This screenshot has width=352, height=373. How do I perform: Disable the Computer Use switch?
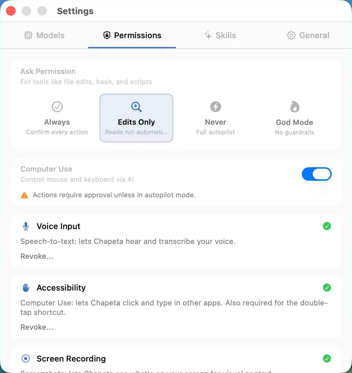point(316,174)
